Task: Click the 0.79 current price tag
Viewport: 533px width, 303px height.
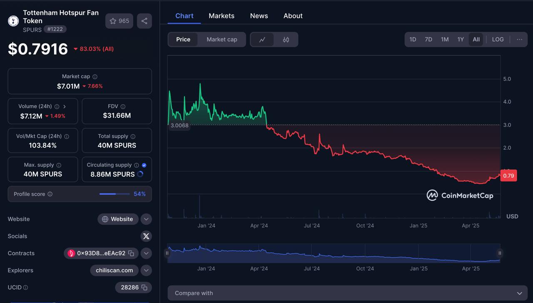Action: pos(508,176)
